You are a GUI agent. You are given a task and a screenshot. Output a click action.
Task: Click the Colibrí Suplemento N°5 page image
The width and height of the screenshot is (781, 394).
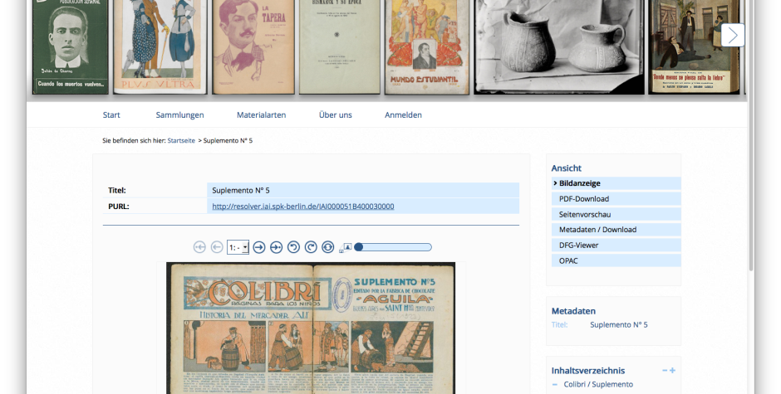(x=311, y=328)
